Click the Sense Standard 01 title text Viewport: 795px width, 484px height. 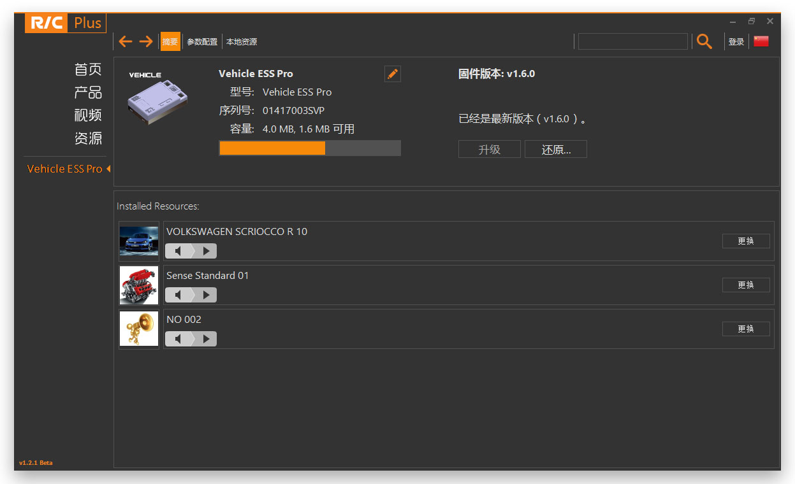pyautogui.click(x=208, y=276)
